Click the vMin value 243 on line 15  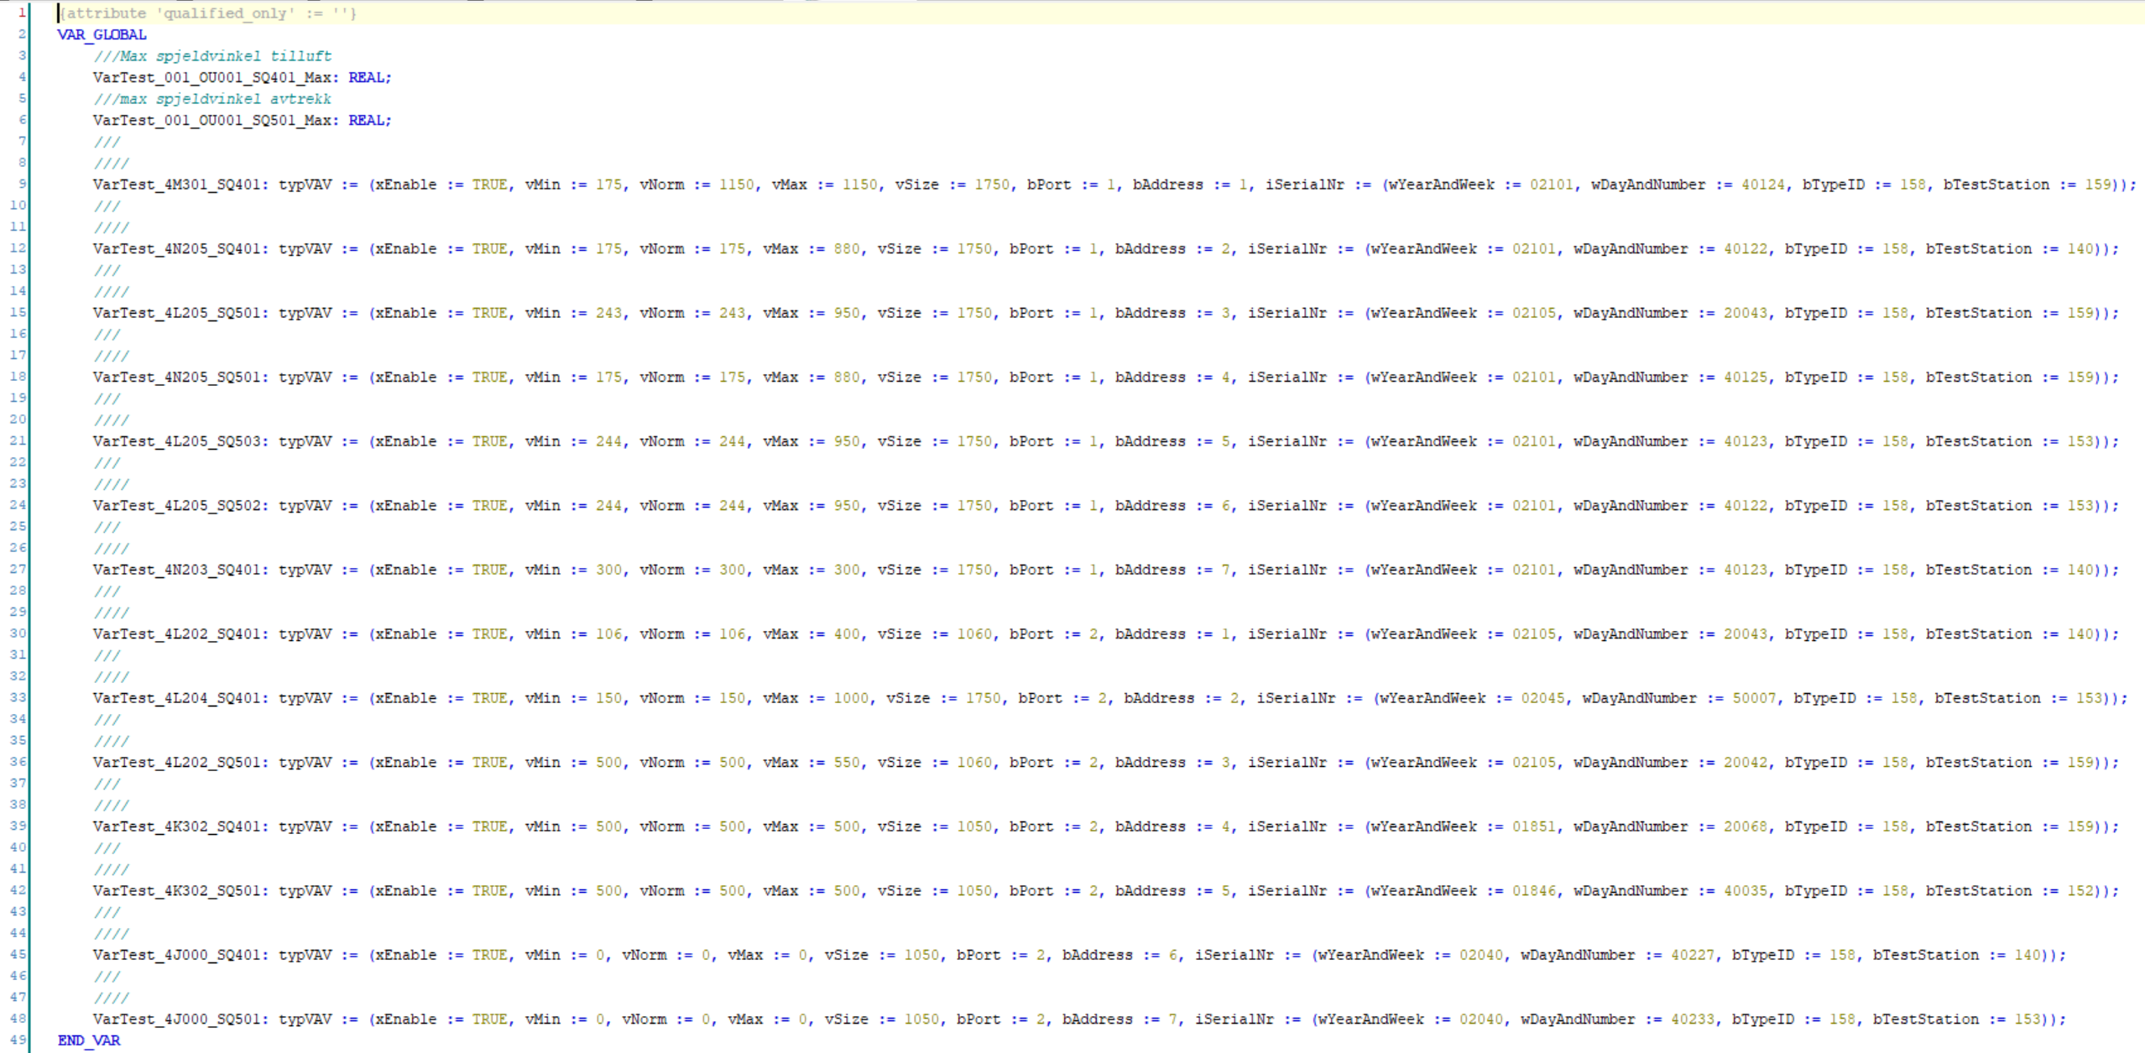[610, 312]
